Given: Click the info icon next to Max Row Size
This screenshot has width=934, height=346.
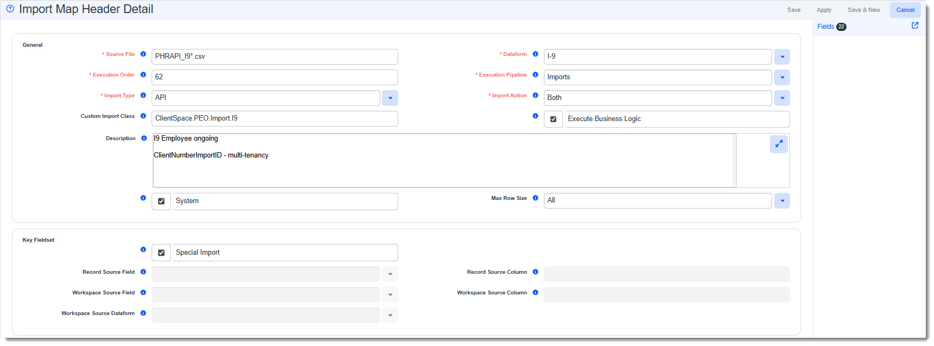Looking at the screenshot, I should (535, 198).
